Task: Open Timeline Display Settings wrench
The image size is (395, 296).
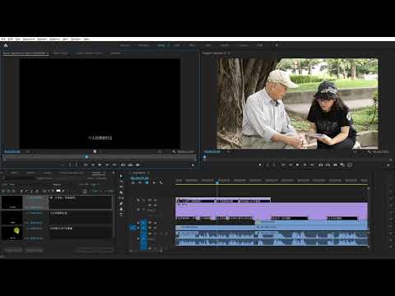Action: (161, 183)
